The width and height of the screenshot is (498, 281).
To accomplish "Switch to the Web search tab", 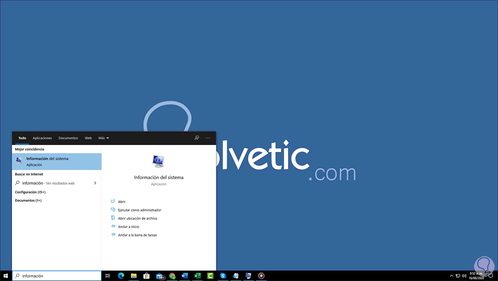I will tap(88, 138).
